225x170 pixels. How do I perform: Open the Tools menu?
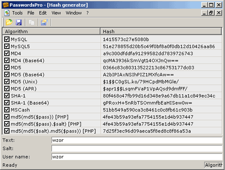point(18,13)
